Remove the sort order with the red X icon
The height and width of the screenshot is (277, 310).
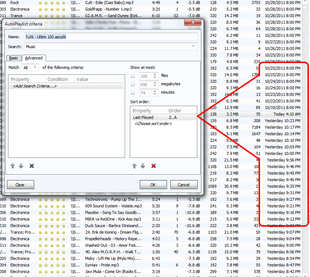tap(154, 166)
